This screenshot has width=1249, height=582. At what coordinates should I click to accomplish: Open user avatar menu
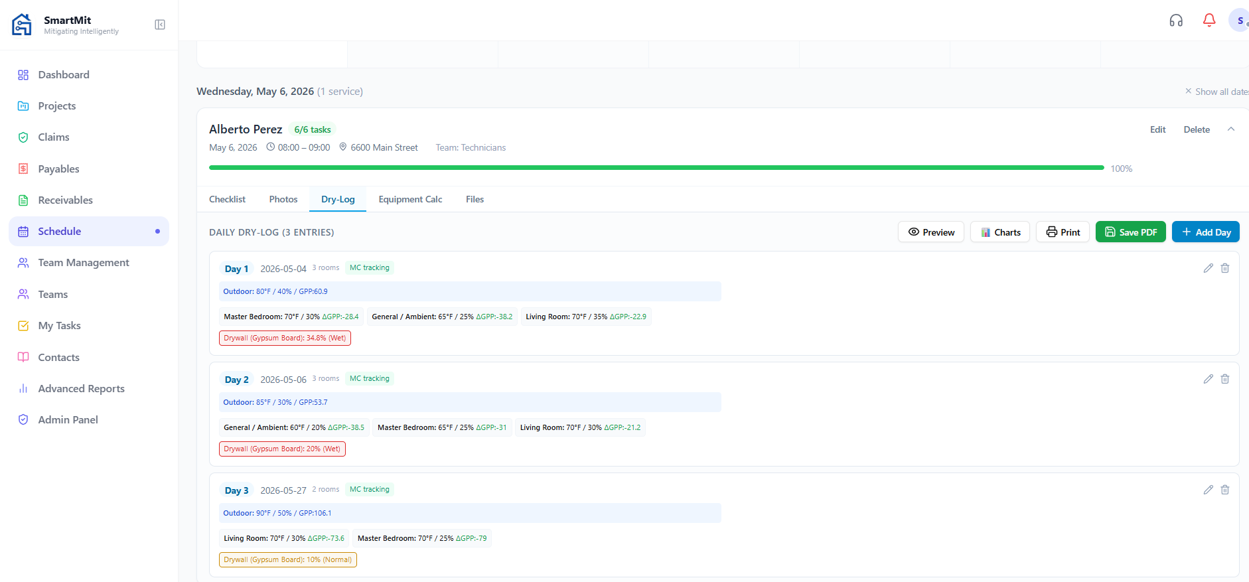pyautogui.click(x=1239, y=21)
